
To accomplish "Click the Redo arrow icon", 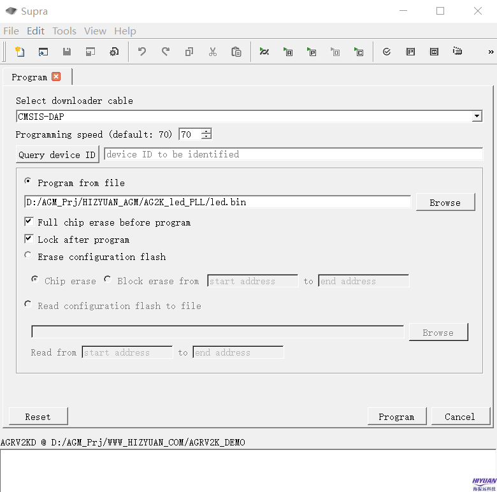I will pyautogui.click(x=166, y=52).
